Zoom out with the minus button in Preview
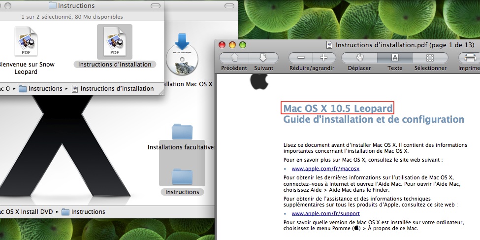 301,58
